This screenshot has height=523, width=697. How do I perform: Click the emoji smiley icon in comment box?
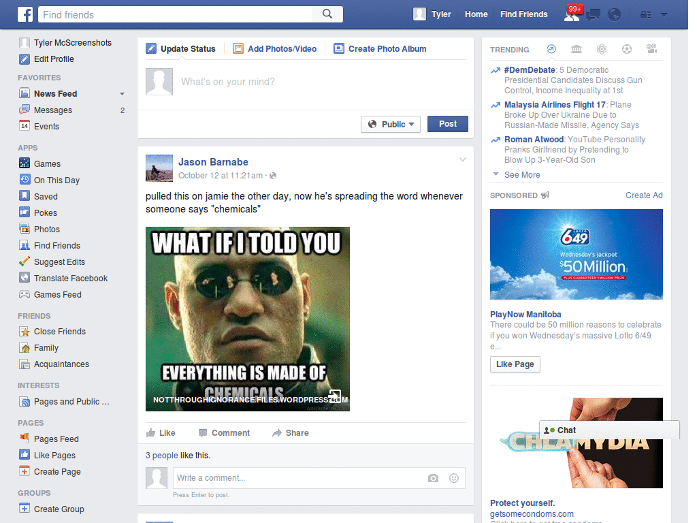[x=454, y=478]
